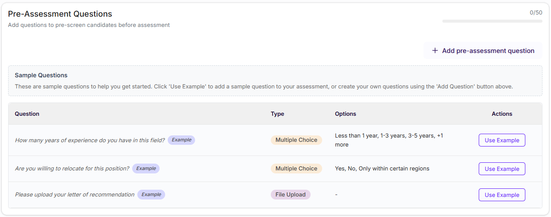Viewport: 551px width, 217px height.
Task: Select the Type column header
Action: 277,114
